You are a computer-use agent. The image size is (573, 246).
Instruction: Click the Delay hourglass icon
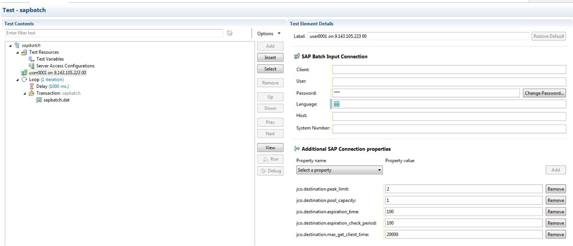(32, 87)
